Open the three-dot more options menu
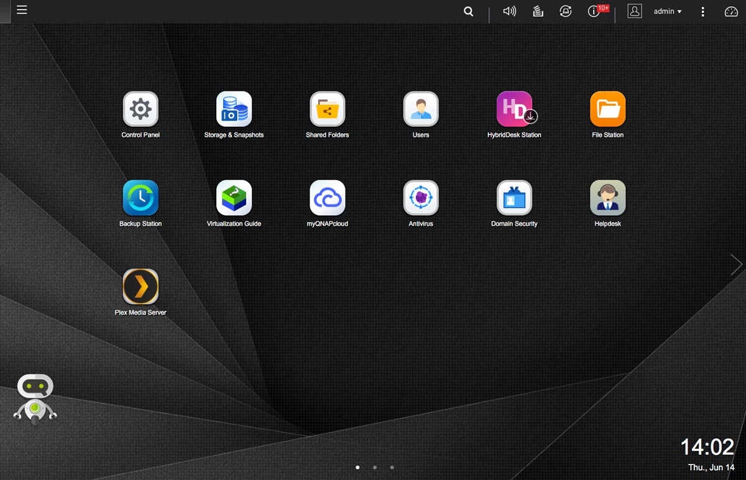Image resolution: width=746 pixels, height=480 pixels. [702, 11]
